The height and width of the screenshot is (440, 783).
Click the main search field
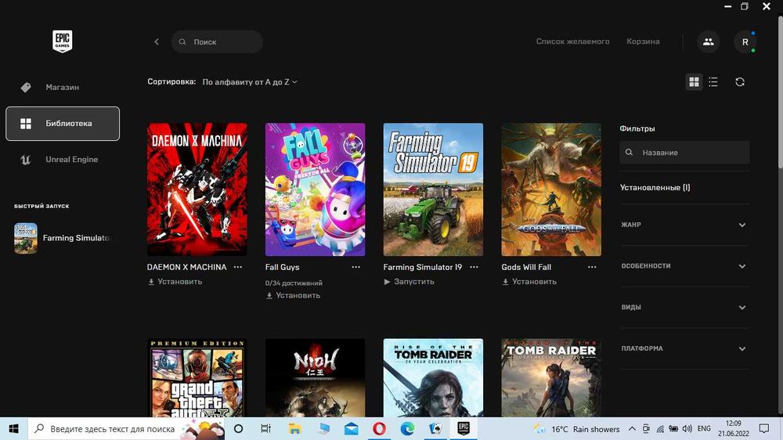click(x=217, y=42)
